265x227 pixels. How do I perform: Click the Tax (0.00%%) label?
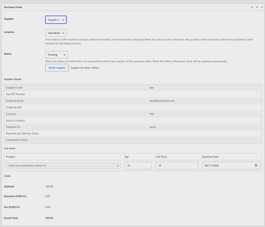point(12,207)
